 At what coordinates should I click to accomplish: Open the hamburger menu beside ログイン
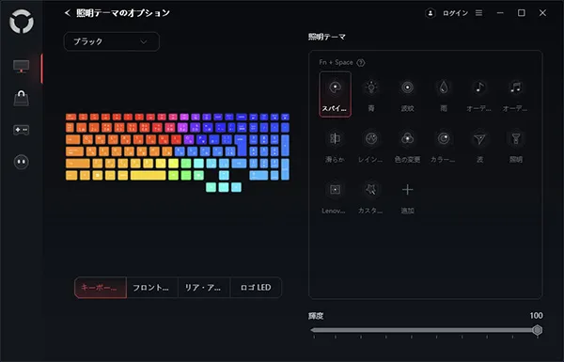click(x=478, y=13)
